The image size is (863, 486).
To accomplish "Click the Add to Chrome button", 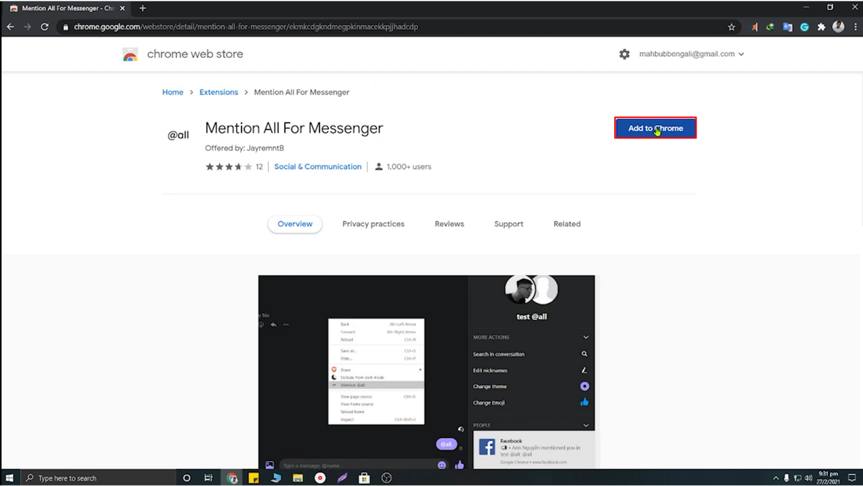I will [x=655, y=128].
